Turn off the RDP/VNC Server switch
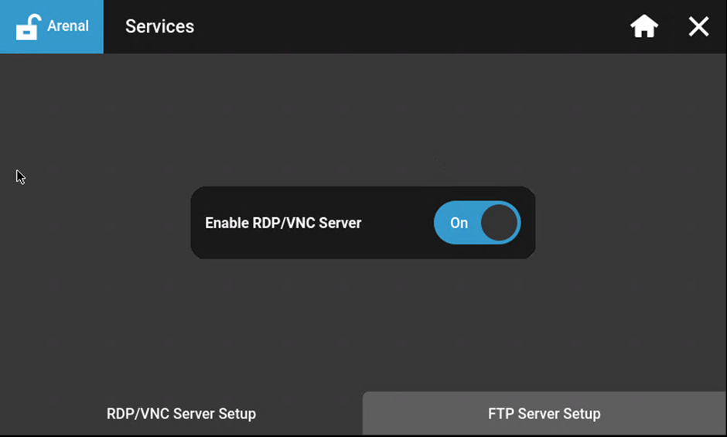 pos(476,223)
